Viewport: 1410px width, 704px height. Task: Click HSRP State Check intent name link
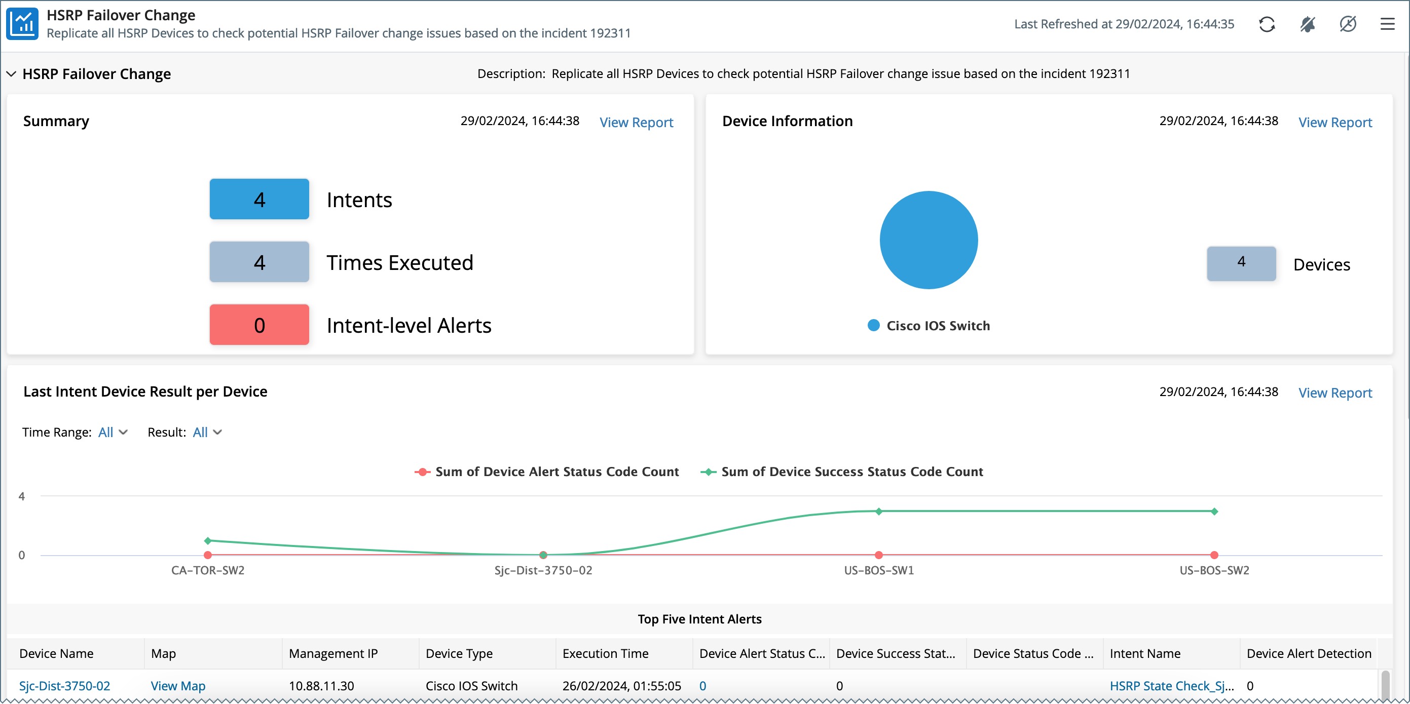[1171, 685]
